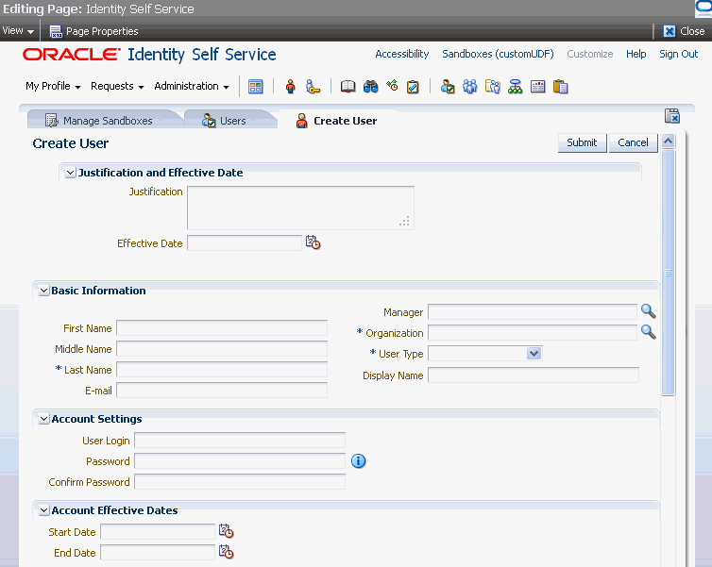Click into the Last Name field
712x567 pixels.
(x=222, y=369)
